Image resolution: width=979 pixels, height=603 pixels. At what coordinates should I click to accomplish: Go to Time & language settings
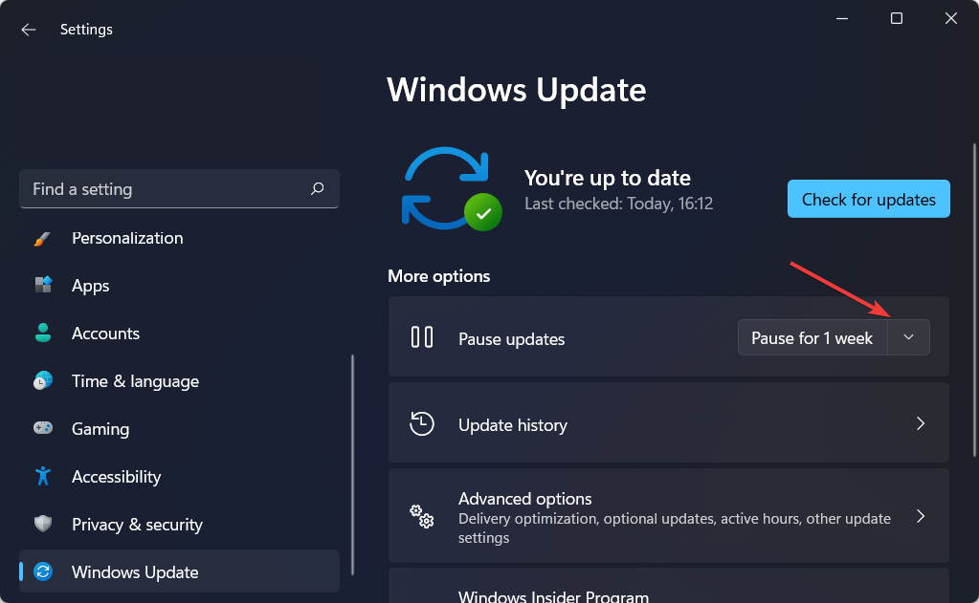point(179,381)
